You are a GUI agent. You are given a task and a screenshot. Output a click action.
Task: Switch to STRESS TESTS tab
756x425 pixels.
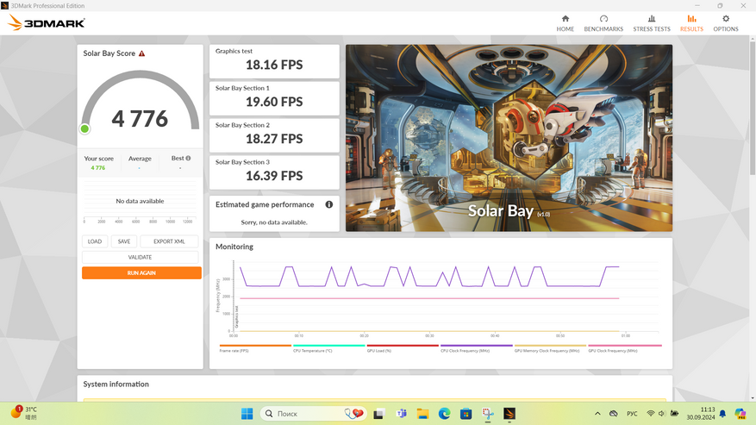point(652,23)
